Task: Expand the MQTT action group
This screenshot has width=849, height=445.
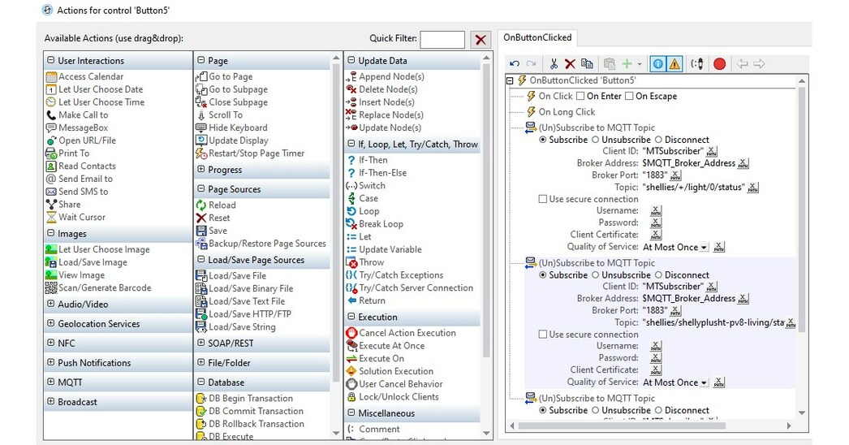Action: click(x=51, y=382)
